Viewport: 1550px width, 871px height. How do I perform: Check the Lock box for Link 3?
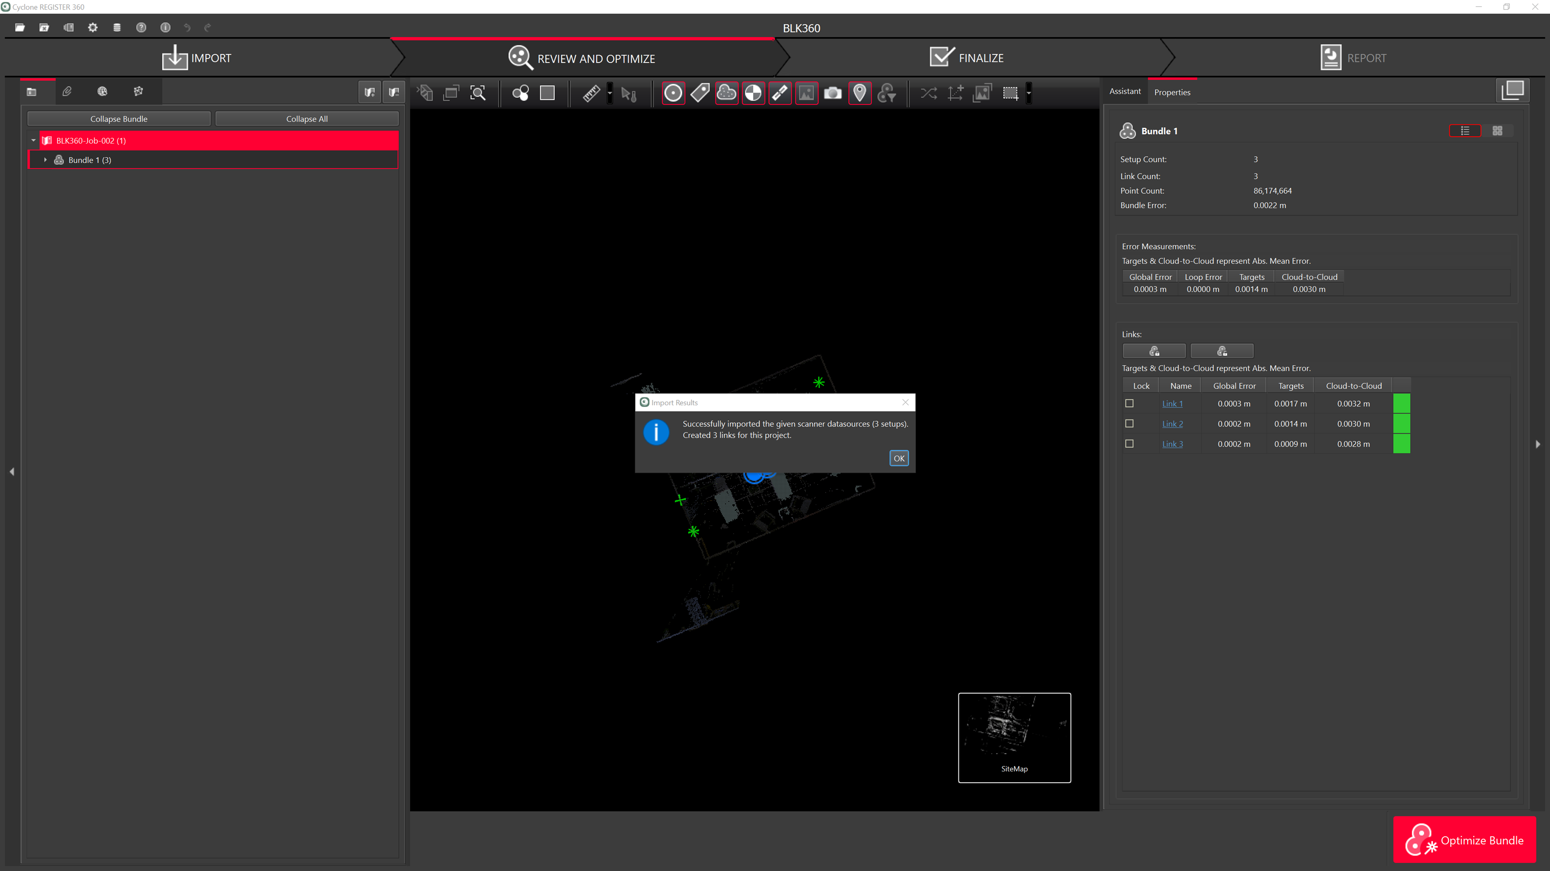coord(1130,443)
